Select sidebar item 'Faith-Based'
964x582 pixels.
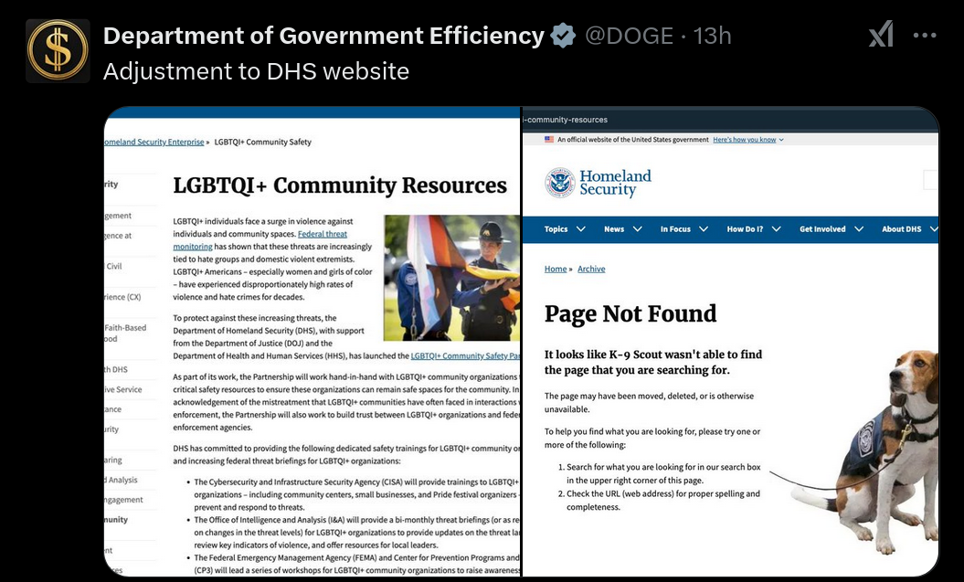tap(125, 328)
